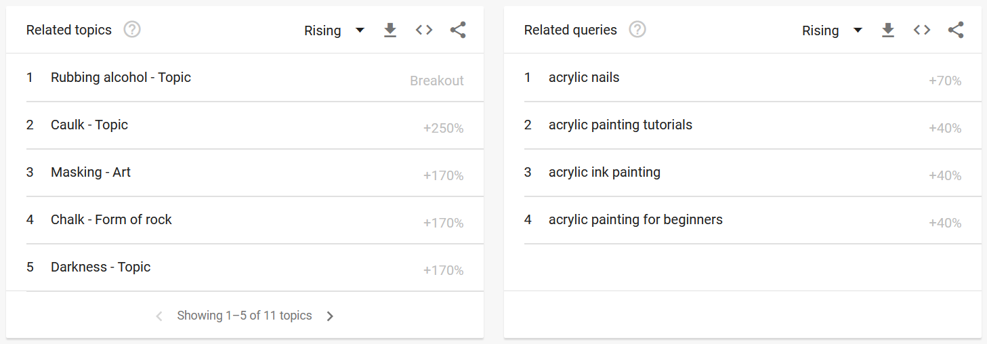The height and width of the screenshot is (344, 987).
Task: Share the Related topics card
Action: (458, 30)
